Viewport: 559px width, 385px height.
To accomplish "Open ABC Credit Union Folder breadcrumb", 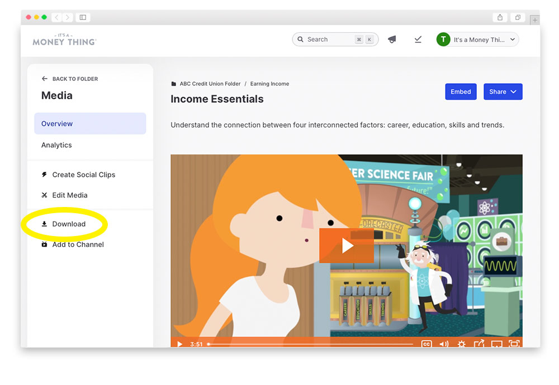I will click(210, 84).
